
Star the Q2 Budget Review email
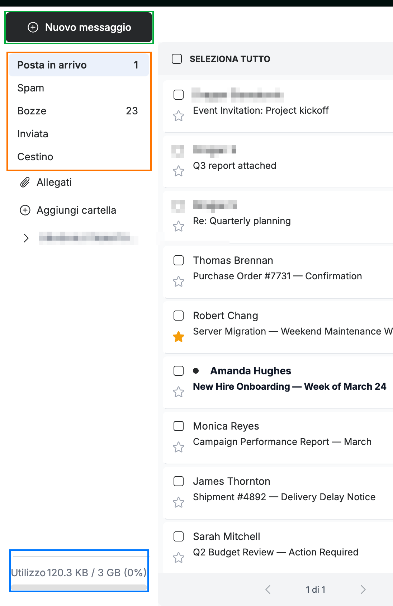point(179,558)
